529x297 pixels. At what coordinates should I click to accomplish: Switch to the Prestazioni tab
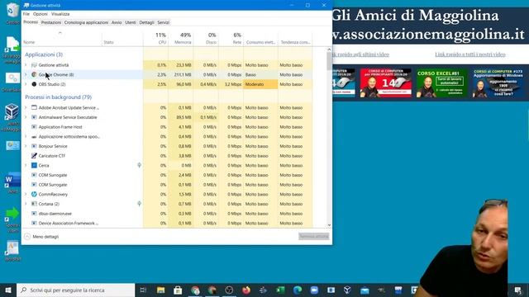[x=51, y=22]
